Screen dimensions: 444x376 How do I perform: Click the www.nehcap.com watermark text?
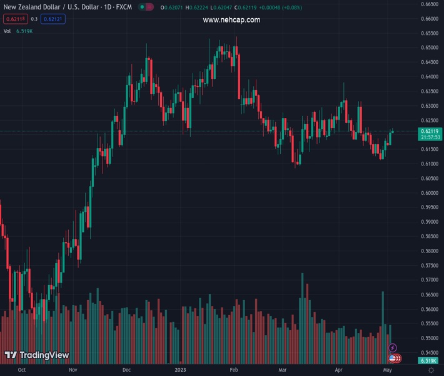point(231,20)
